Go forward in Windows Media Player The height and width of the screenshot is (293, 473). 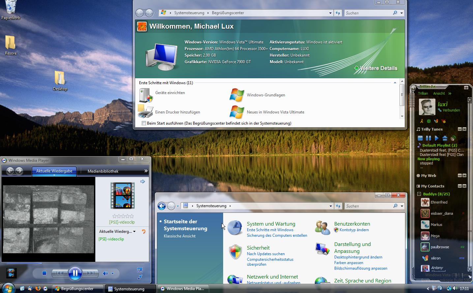click(19, 171)
